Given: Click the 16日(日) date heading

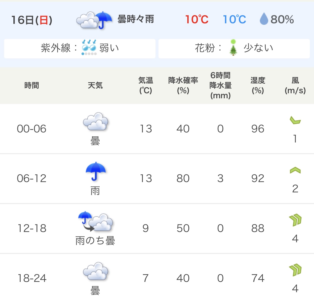Looking at the screenshot, I should [32, 20].
